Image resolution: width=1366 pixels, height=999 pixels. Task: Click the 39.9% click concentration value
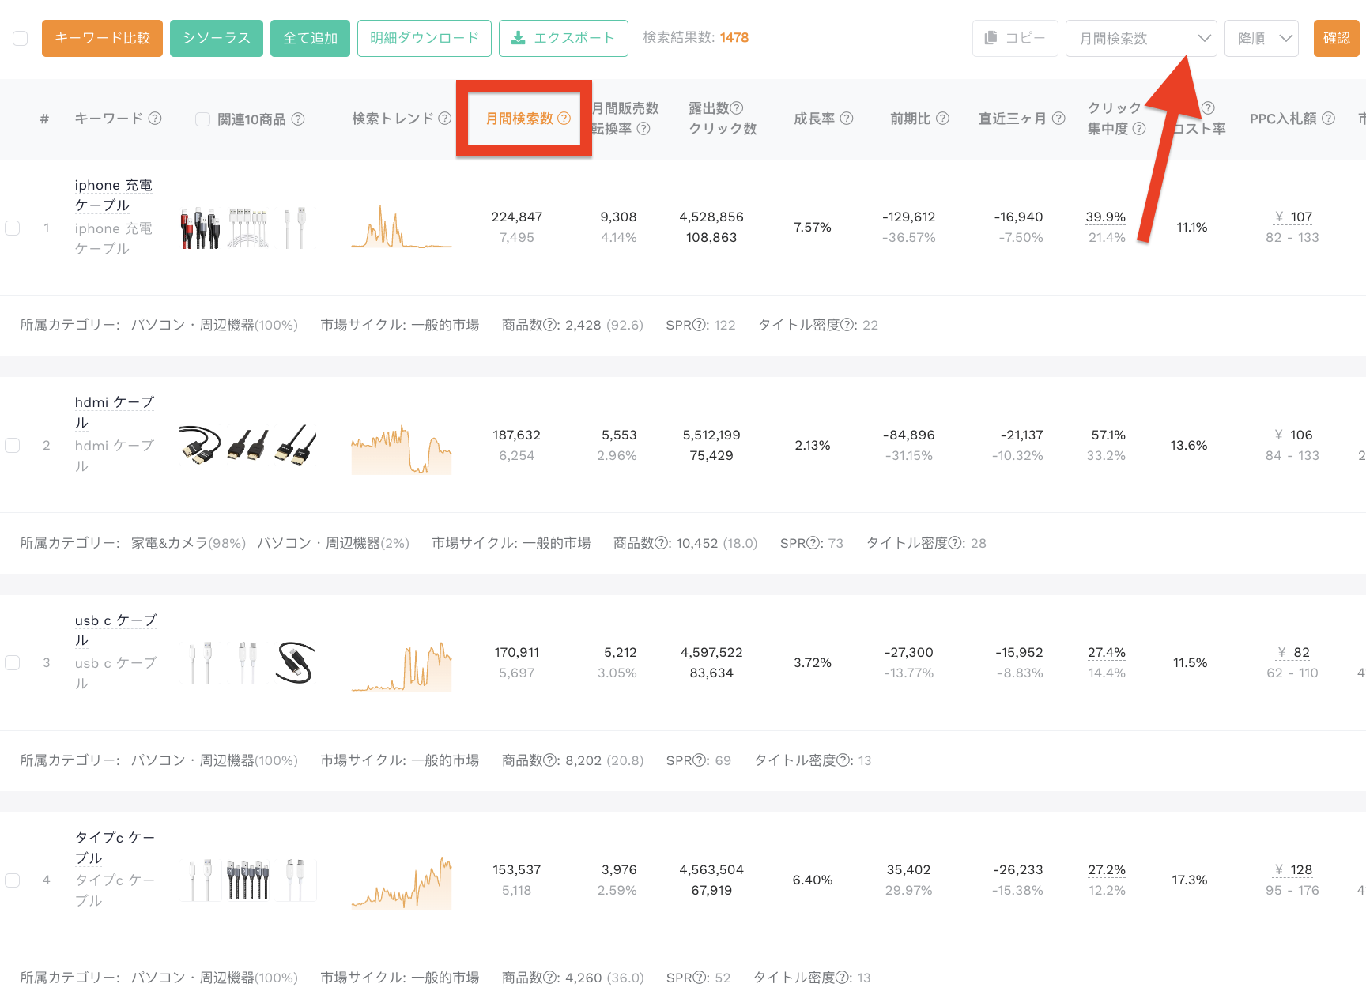pyautogui.click(x=1106, y=217)
